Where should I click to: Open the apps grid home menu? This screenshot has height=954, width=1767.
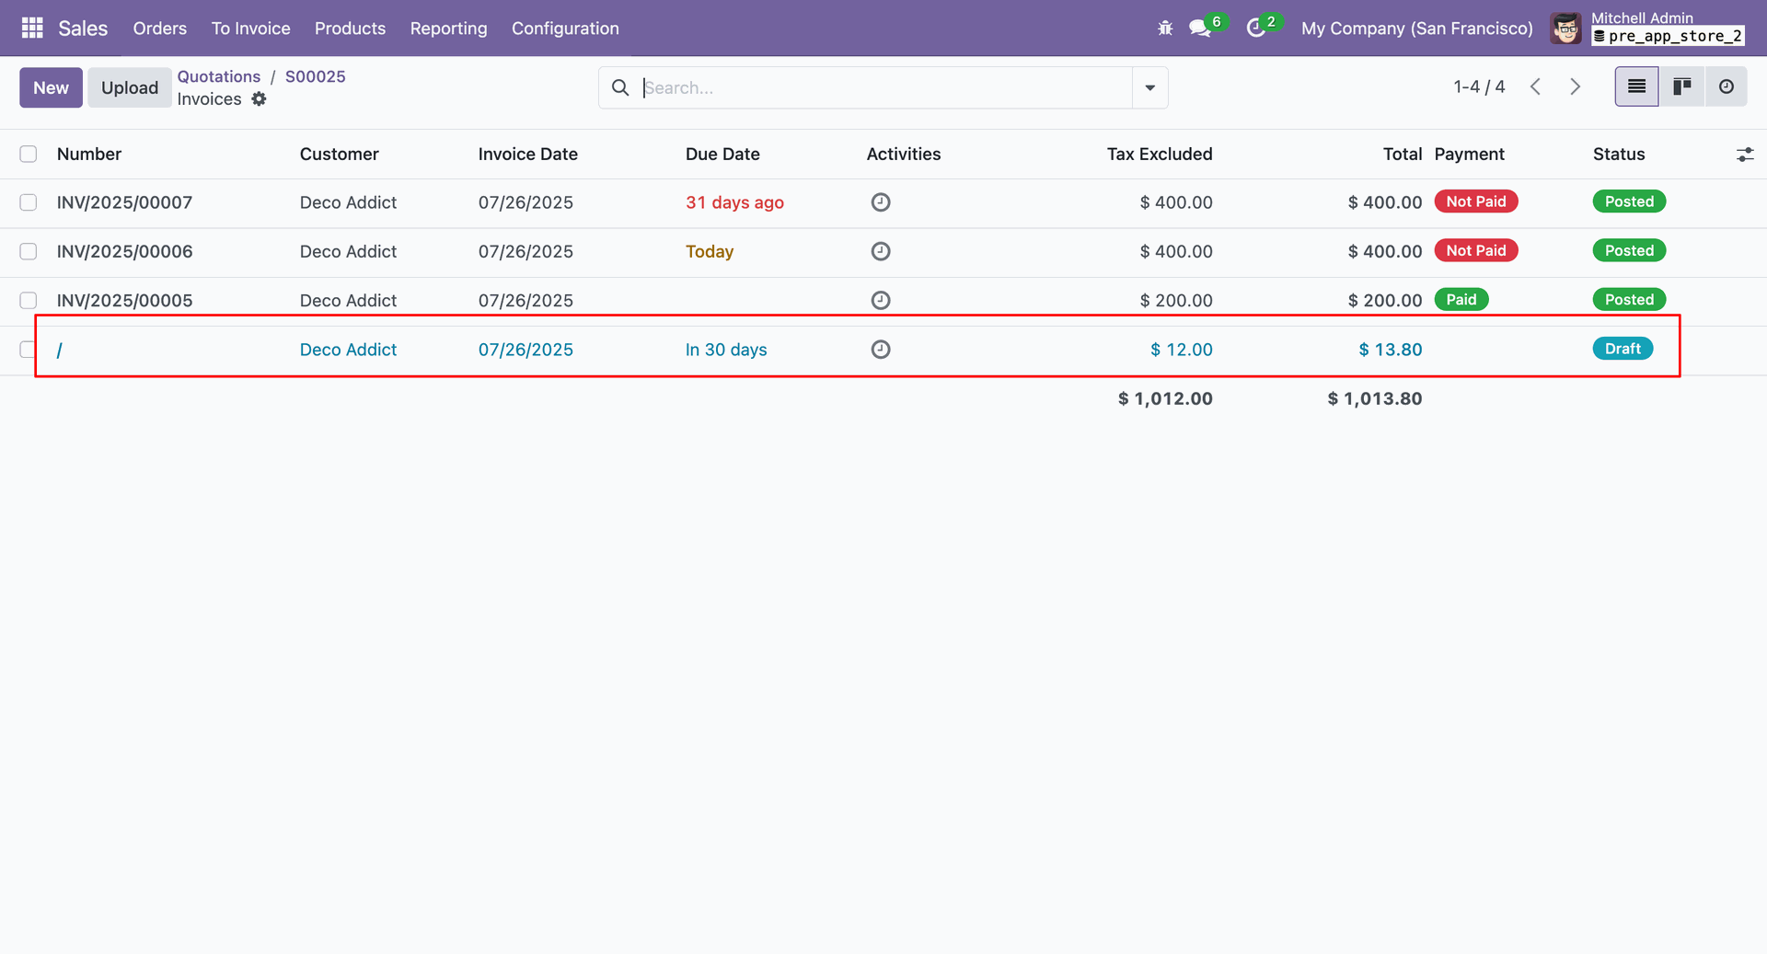32,28
